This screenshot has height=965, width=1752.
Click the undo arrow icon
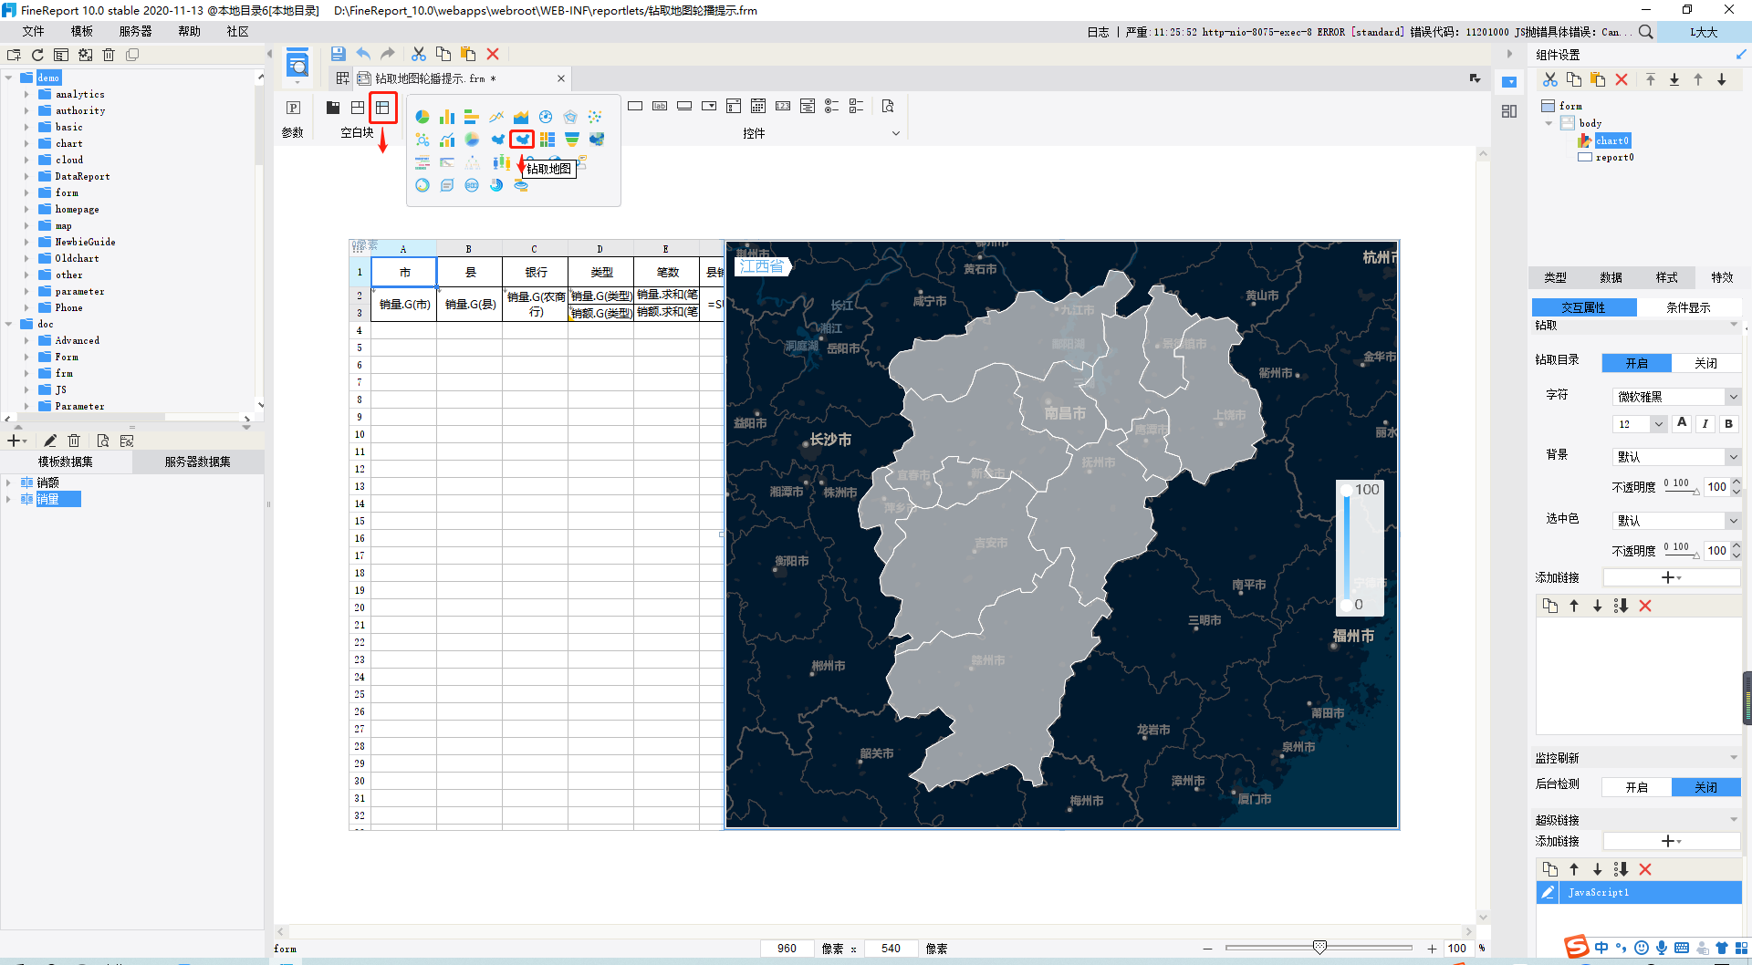(363, 54)
